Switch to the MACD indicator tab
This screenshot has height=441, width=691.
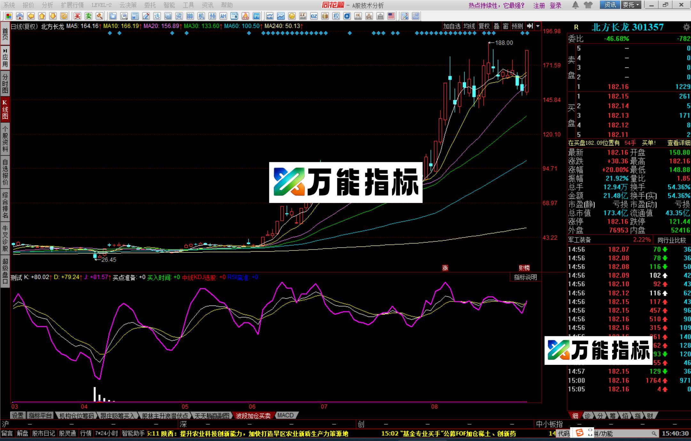click(x=286, y=415)
